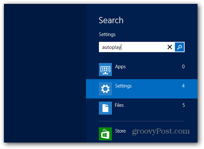Clear the search box with X

point(170,47)
